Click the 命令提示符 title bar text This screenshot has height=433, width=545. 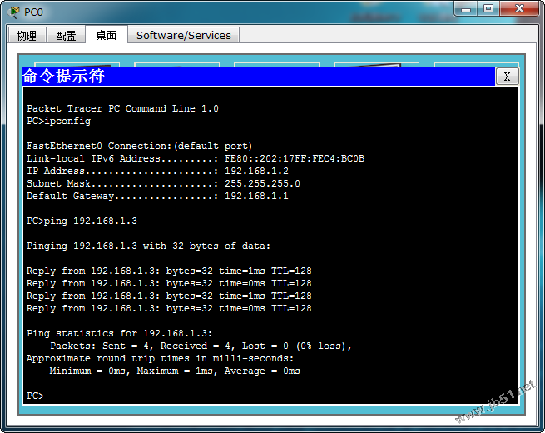pos(63,76)
